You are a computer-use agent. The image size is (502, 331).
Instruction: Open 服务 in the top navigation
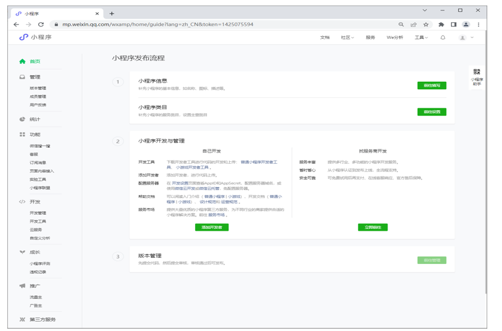[x=370, y=38]
